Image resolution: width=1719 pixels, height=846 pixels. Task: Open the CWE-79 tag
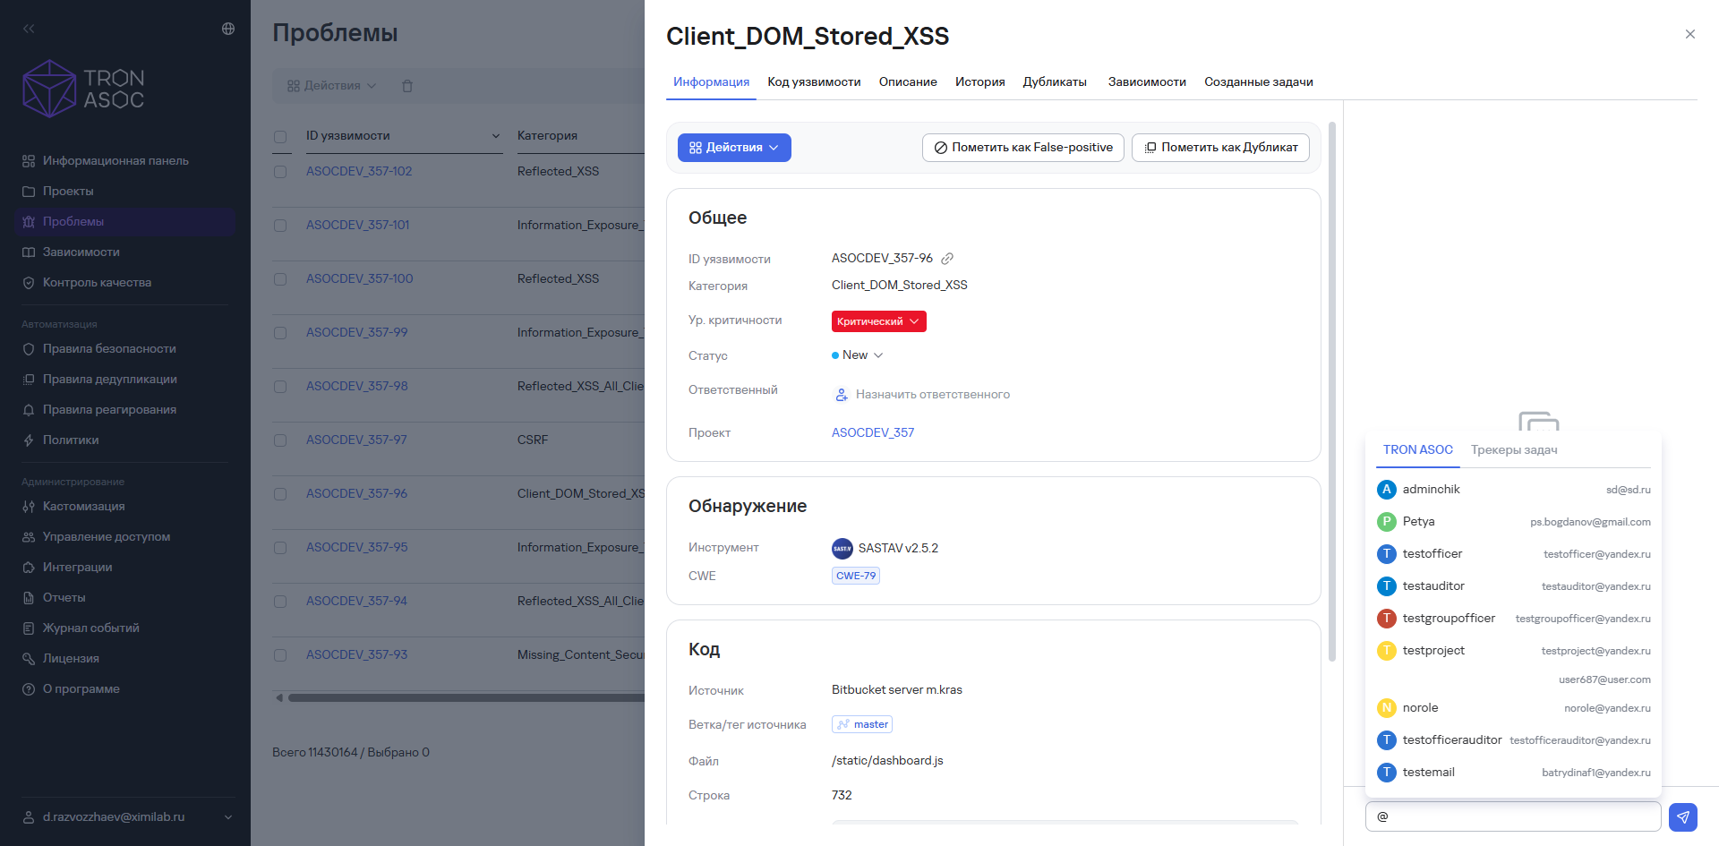pyautogui.click(x=856, y=576)
